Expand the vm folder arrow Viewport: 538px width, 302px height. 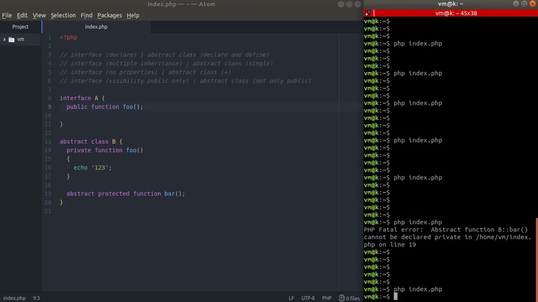(4, 39)
